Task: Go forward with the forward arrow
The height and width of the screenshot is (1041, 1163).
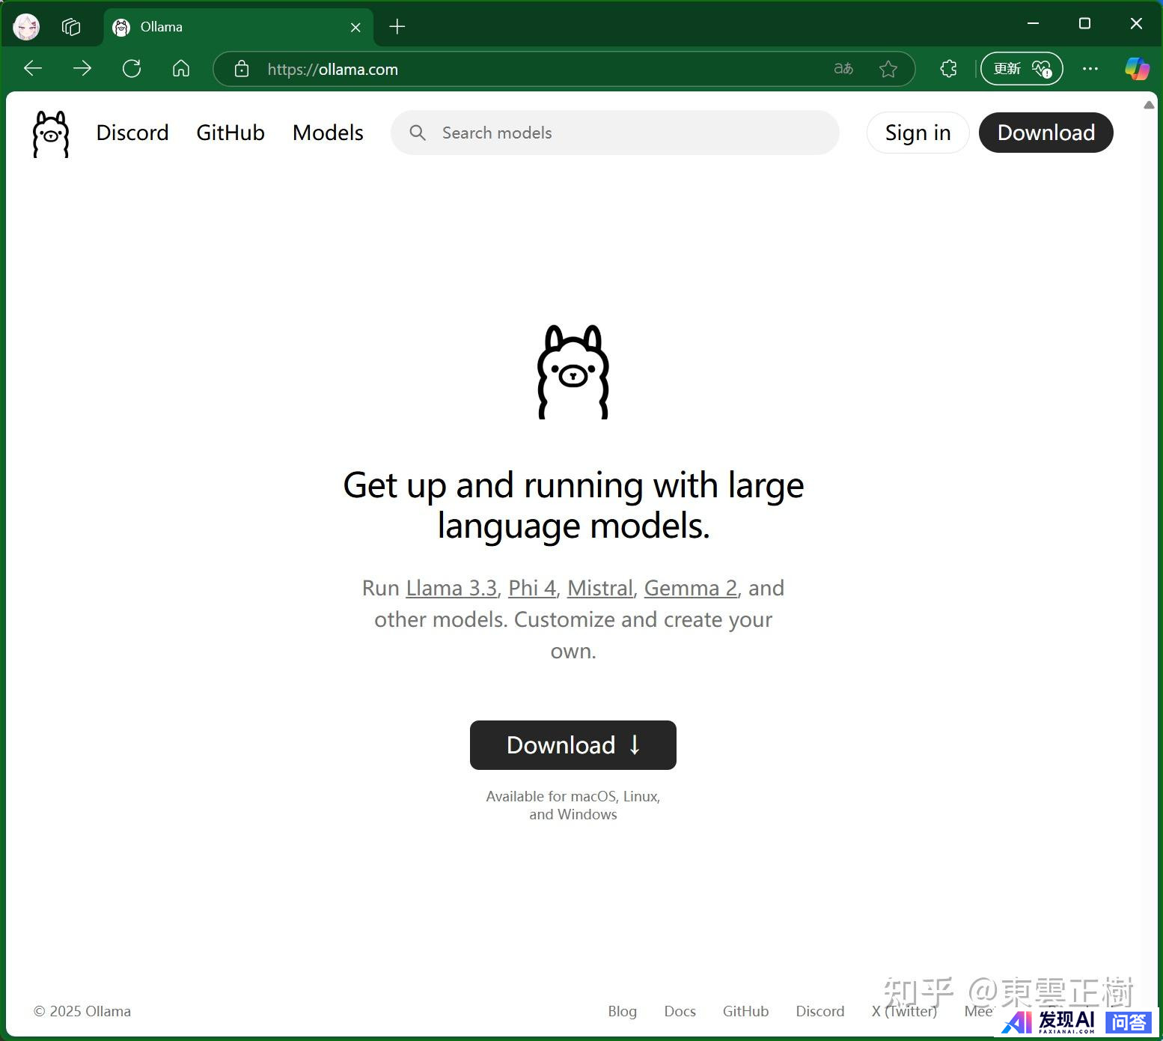Action: [82, 69]
